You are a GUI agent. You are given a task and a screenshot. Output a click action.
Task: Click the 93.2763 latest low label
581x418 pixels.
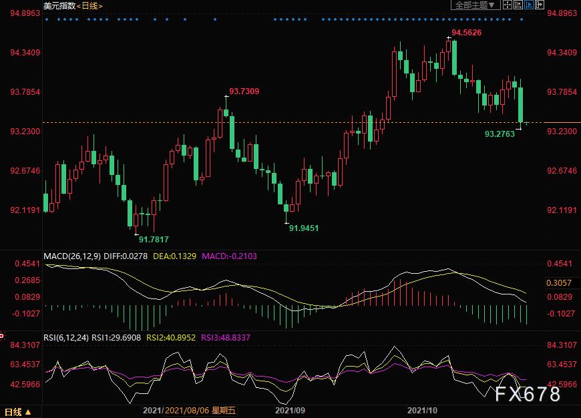(x=500, y=134)
